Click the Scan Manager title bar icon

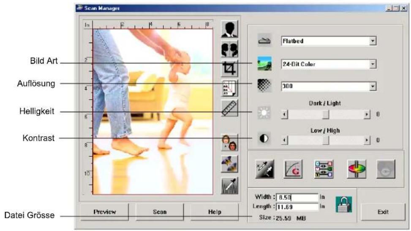pos(79,8)
